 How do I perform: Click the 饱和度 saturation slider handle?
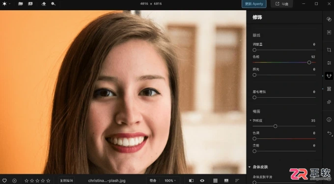tap(275, 126)
